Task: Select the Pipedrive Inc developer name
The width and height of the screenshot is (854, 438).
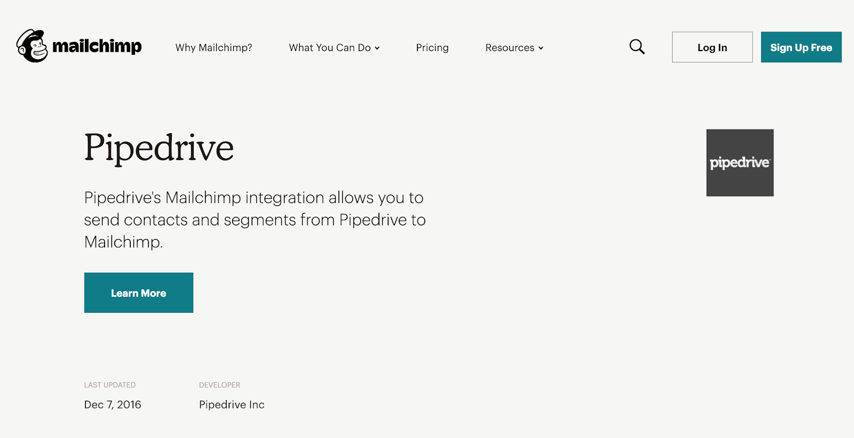Action: (x=232, y=404)
